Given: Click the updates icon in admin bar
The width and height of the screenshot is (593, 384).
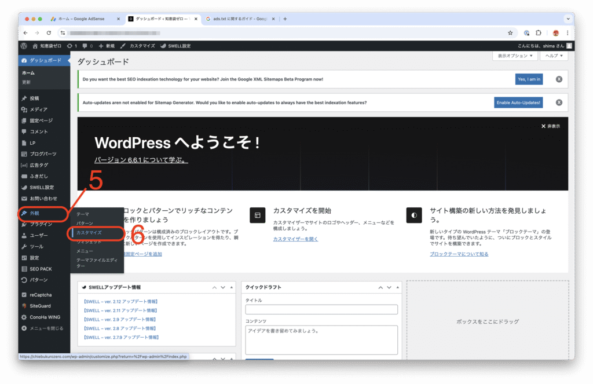Looking at the screenshot, I should pos(72,46).
